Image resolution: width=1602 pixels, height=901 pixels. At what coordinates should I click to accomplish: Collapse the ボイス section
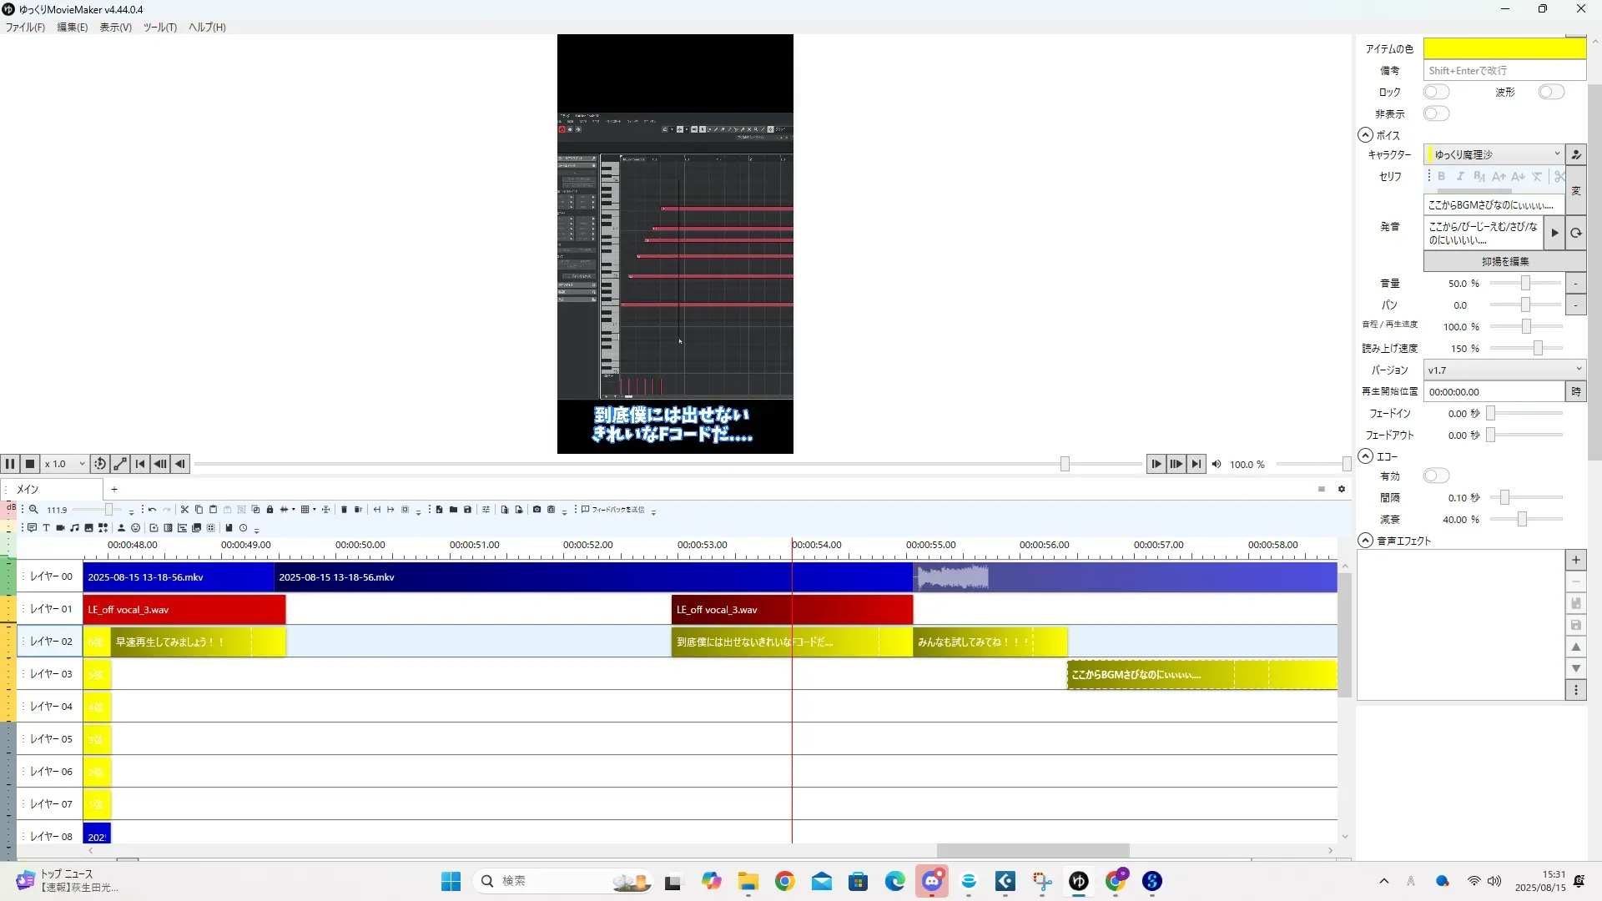pyautogui.click(x=1365, y=135)
